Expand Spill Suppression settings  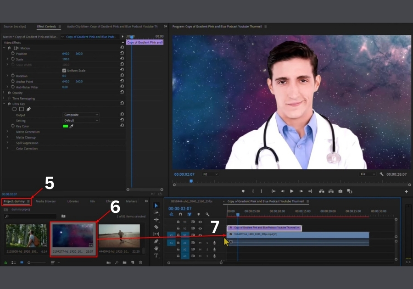click(x=7, y=142)
